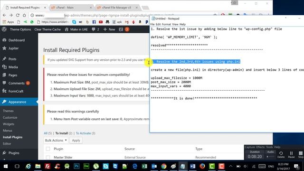Open the https://www.ambleth bookmark

[x=53, y=22]
